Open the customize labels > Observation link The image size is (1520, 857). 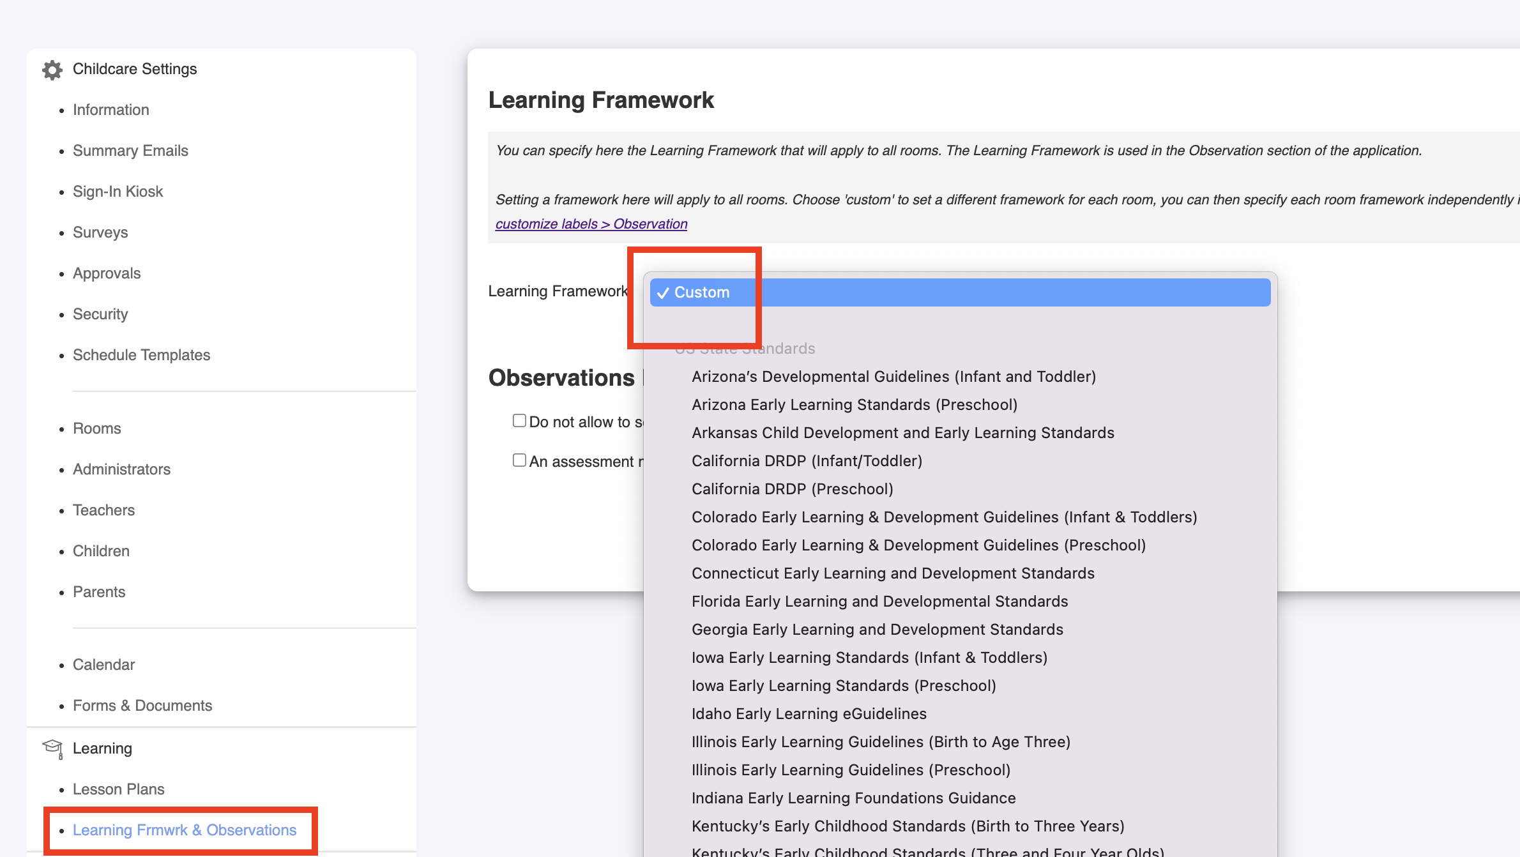click(591, 224)
